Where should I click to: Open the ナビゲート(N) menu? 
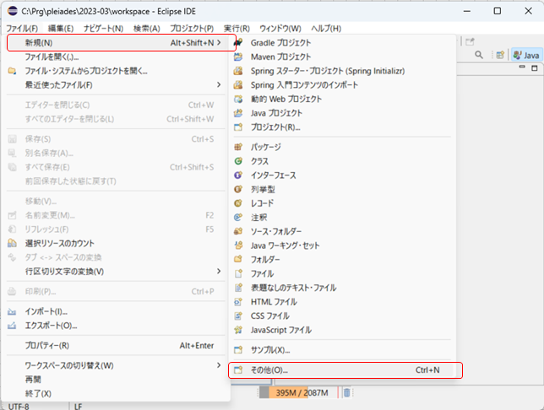[103, 29]
